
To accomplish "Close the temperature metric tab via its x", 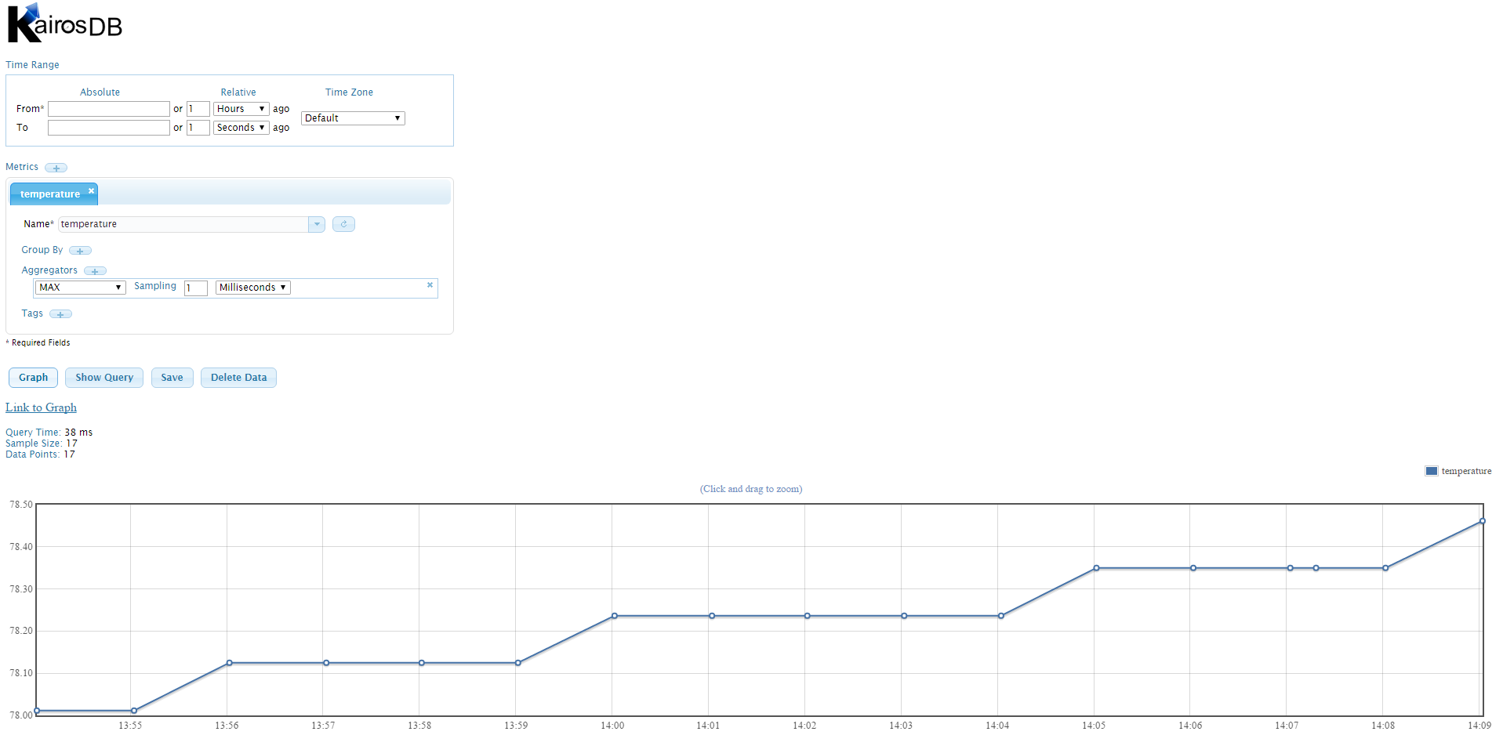I will 91,190.
